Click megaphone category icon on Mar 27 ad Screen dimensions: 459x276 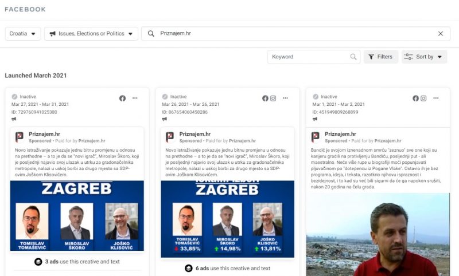(x=14, y=119)
